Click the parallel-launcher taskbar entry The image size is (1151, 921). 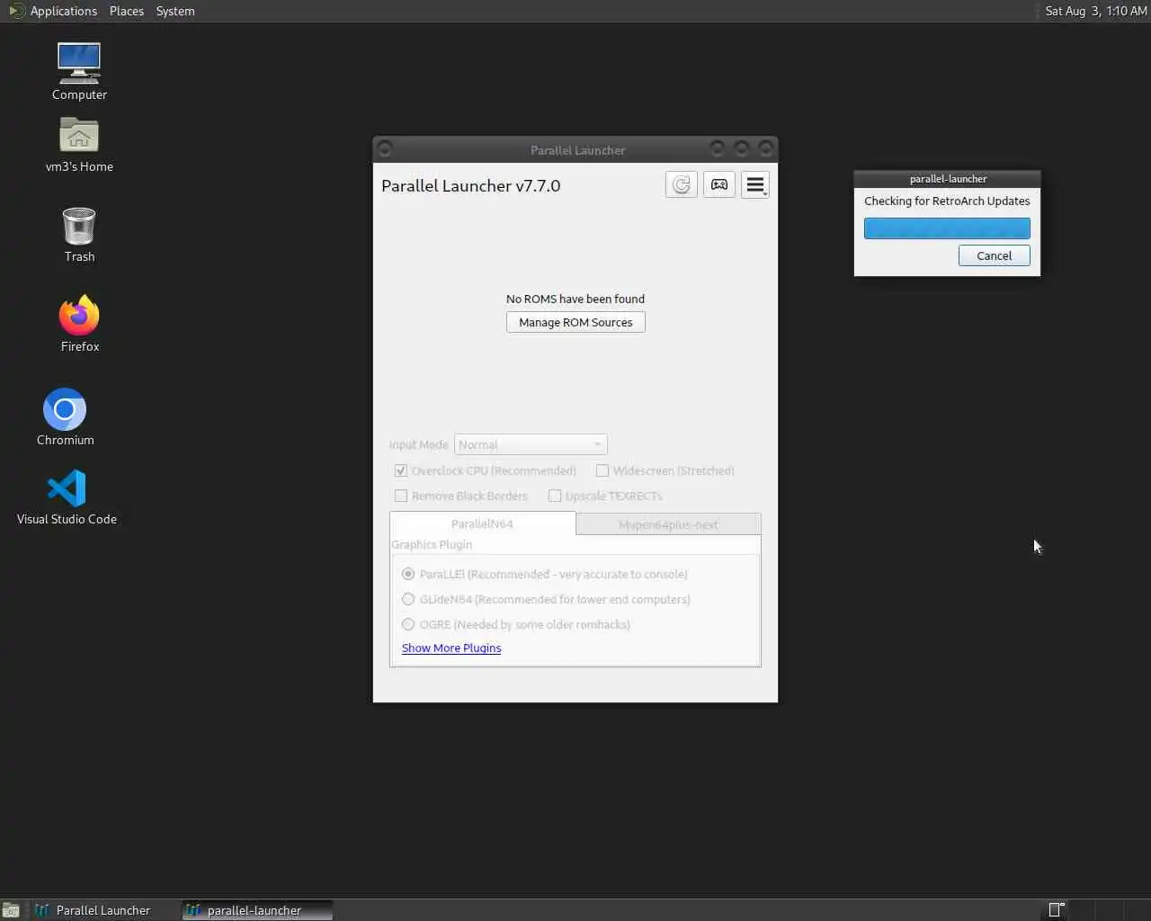click(257, 910)
